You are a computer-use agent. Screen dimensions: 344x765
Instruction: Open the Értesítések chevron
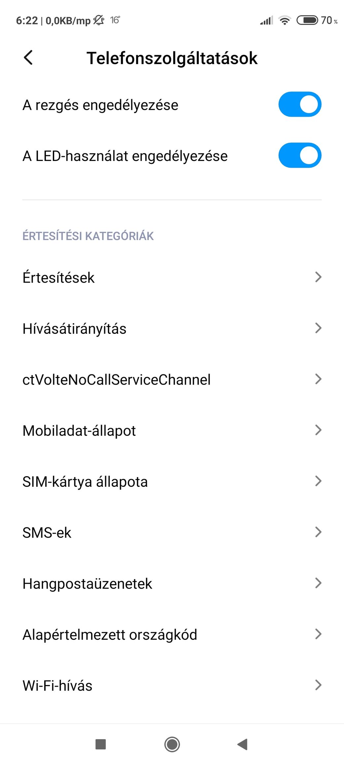click(318, 277)
